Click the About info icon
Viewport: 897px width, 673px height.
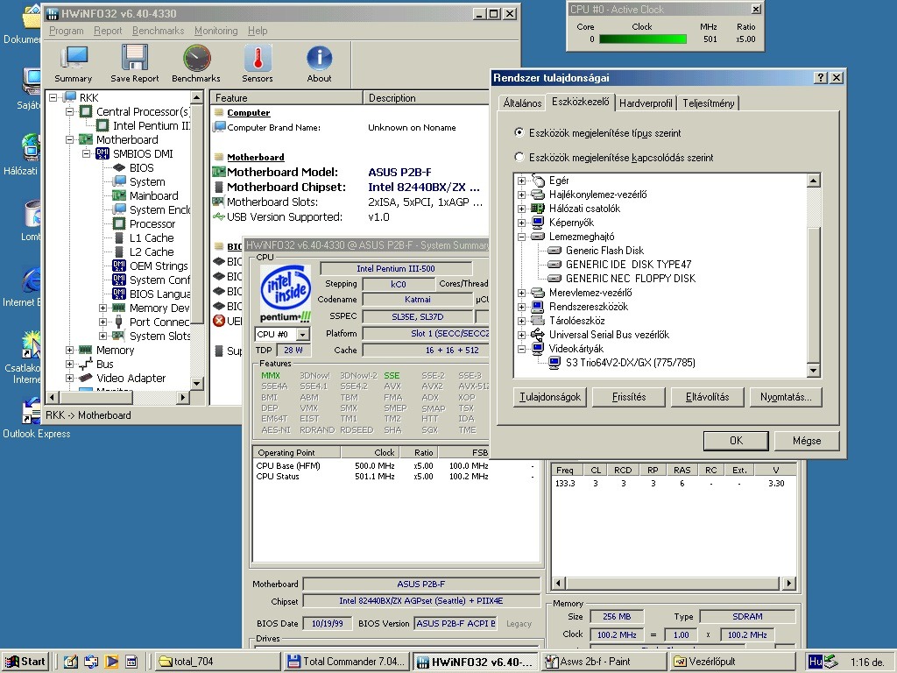click(x=319, y=59)
